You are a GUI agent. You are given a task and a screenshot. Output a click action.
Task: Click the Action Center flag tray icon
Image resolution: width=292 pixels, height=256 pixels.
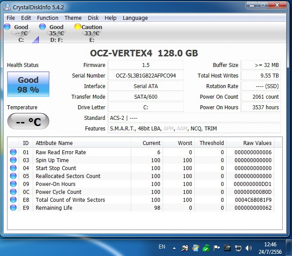(x=216, y=248)
